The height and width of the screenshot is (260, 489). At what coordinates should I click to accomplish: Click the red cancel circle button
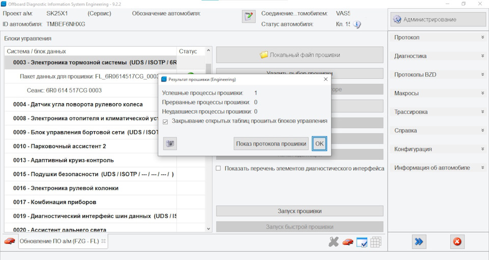click(457, 242)
